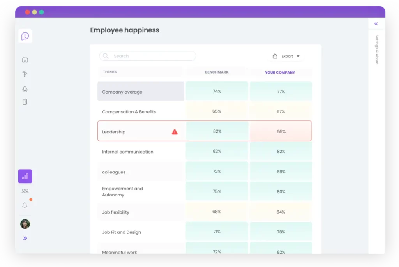Open the surveys document icon
This screenshot has height=267, width=399.
(x=25, y=102)
